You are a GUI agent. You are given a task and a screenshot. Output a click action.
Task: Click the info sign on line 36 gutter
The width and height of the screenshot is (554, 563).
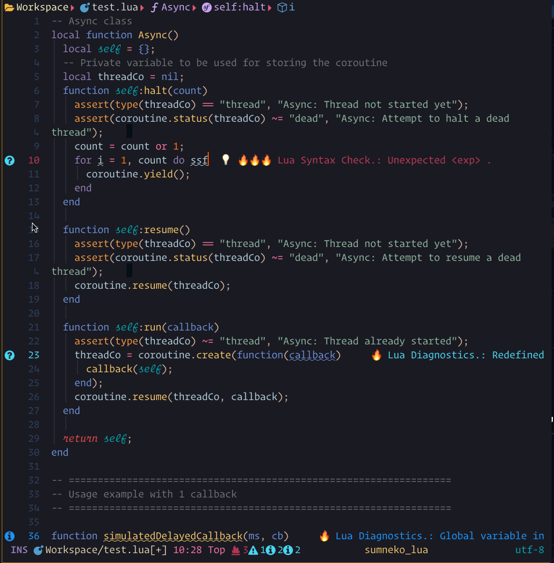10,536
